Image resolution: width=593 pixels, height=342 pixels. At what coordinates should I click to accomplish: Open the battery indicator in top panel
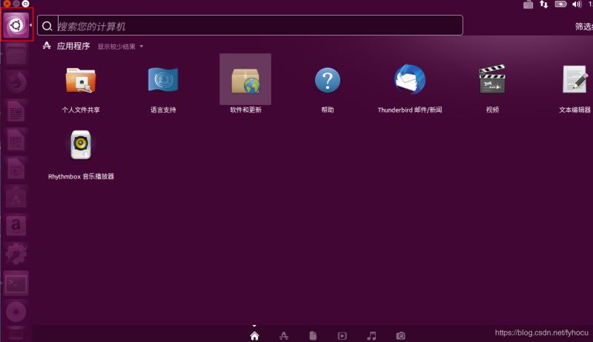560,4
